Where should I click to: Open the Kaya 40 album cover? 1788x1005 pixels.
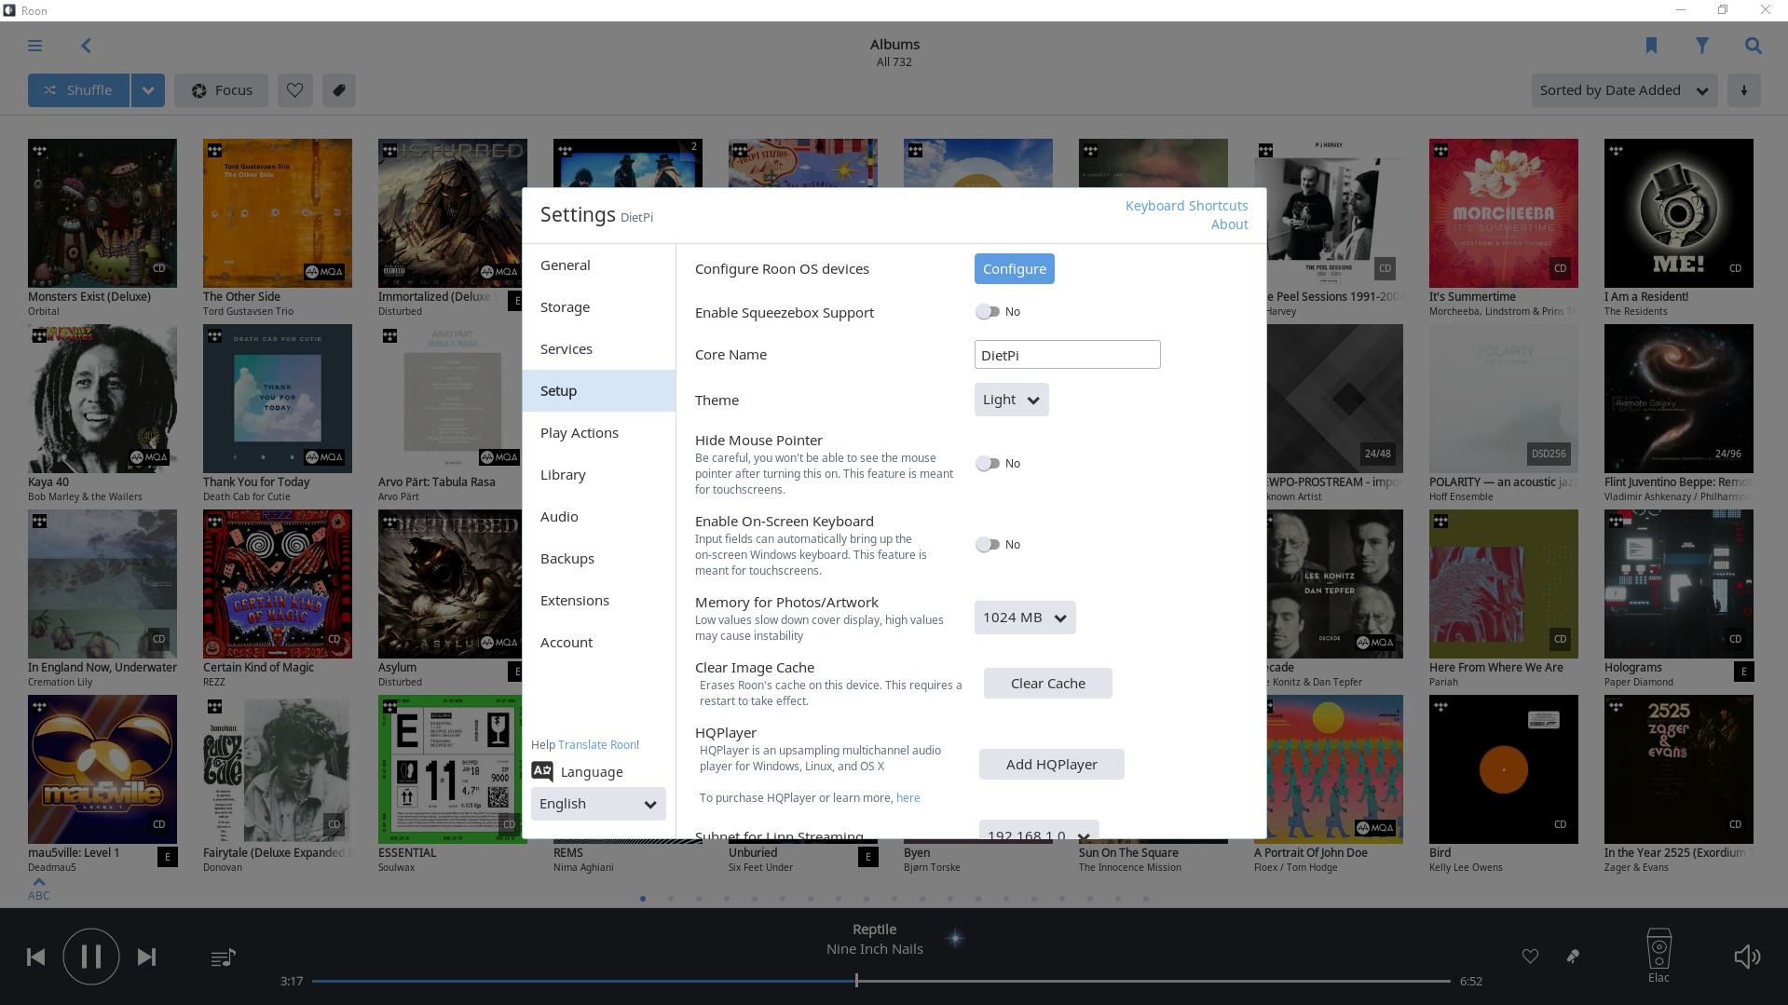pyautogui.click(x=102, y=399)
